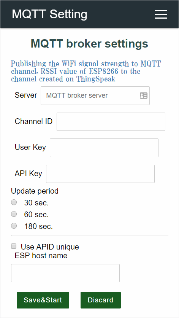The height and width of the screenshot is (318, 179).
Task: Click the ESP host name input box
Action: click(65, 273)
